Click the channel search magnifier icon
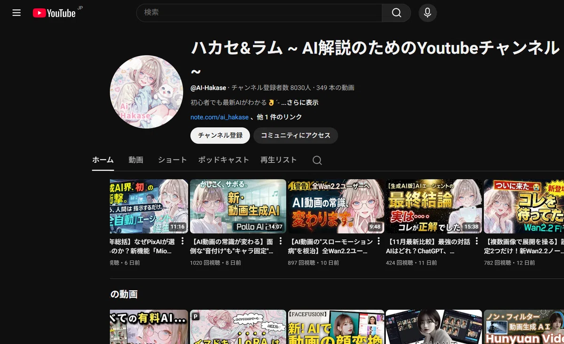The image size is (564, 344). pyautogui.click(x=317, y=160)
